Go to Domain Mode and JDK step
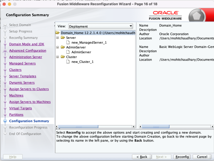 coord(26,44)
